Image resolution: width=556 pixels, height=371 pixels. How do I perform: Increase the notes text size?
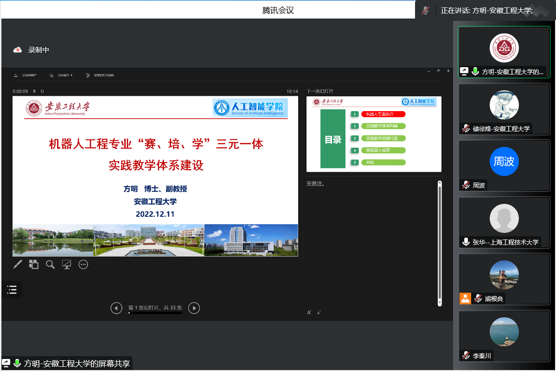click(x=309, y=312)
